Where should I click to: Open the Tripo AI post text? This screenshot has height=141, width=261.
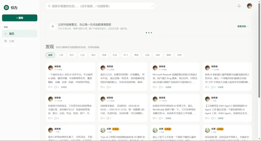[123, 138]
